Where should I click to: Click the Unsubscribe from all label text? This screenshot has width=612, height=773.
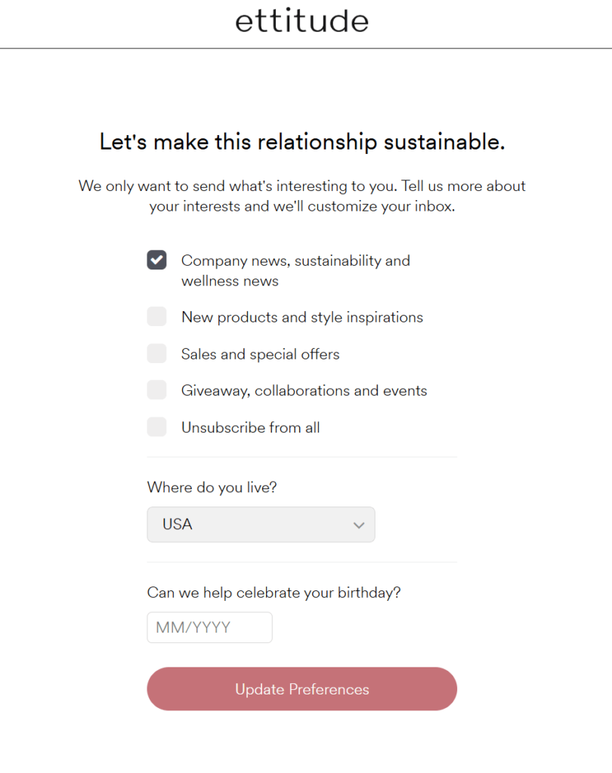click(x=250, y=427)
